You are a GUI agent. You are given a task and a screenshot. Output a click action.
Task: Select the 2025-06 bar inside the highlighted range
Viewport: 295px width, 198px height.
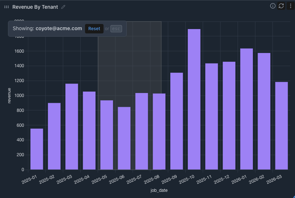click(124, 138)
